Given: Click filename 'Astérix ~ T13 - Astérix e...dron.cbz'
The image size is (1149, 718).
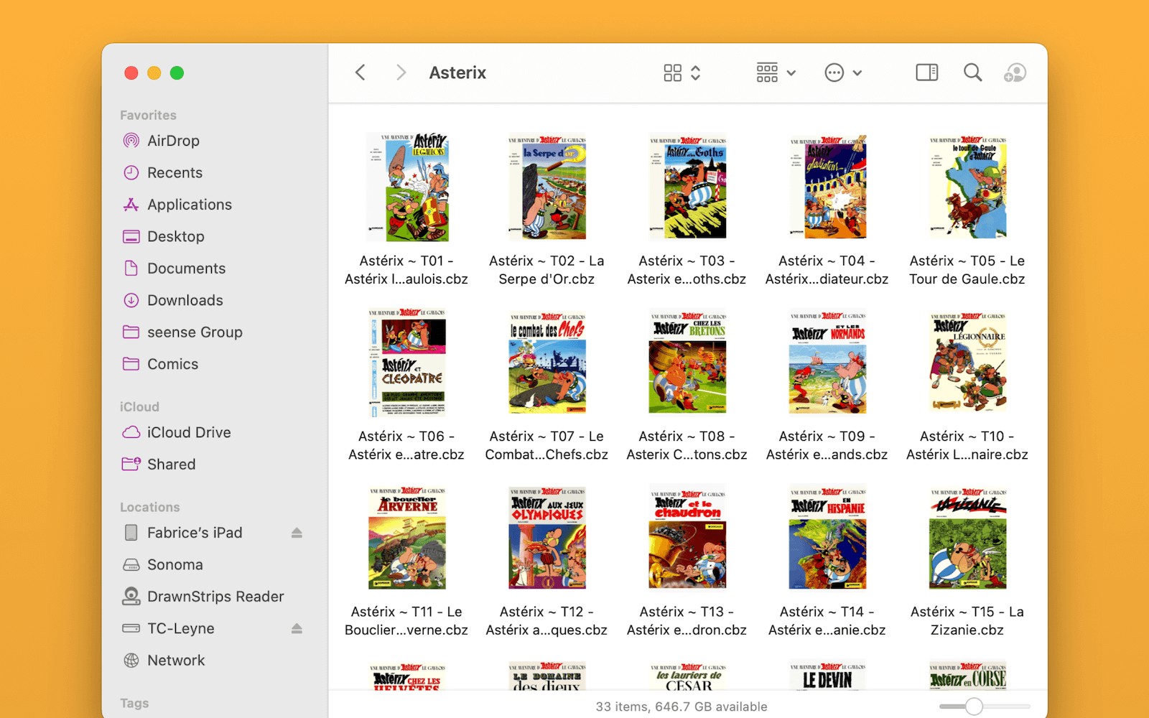Looking at the screenshot, I should click(x=687, y=621).
